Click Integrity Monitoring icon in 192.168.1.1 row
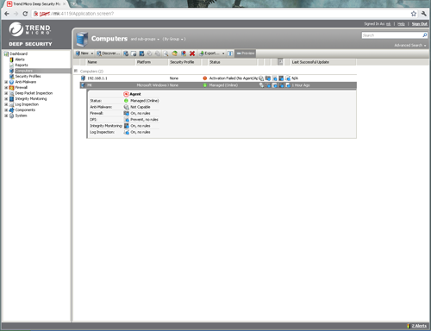This screenshot has height=331, width=431. 281,78
